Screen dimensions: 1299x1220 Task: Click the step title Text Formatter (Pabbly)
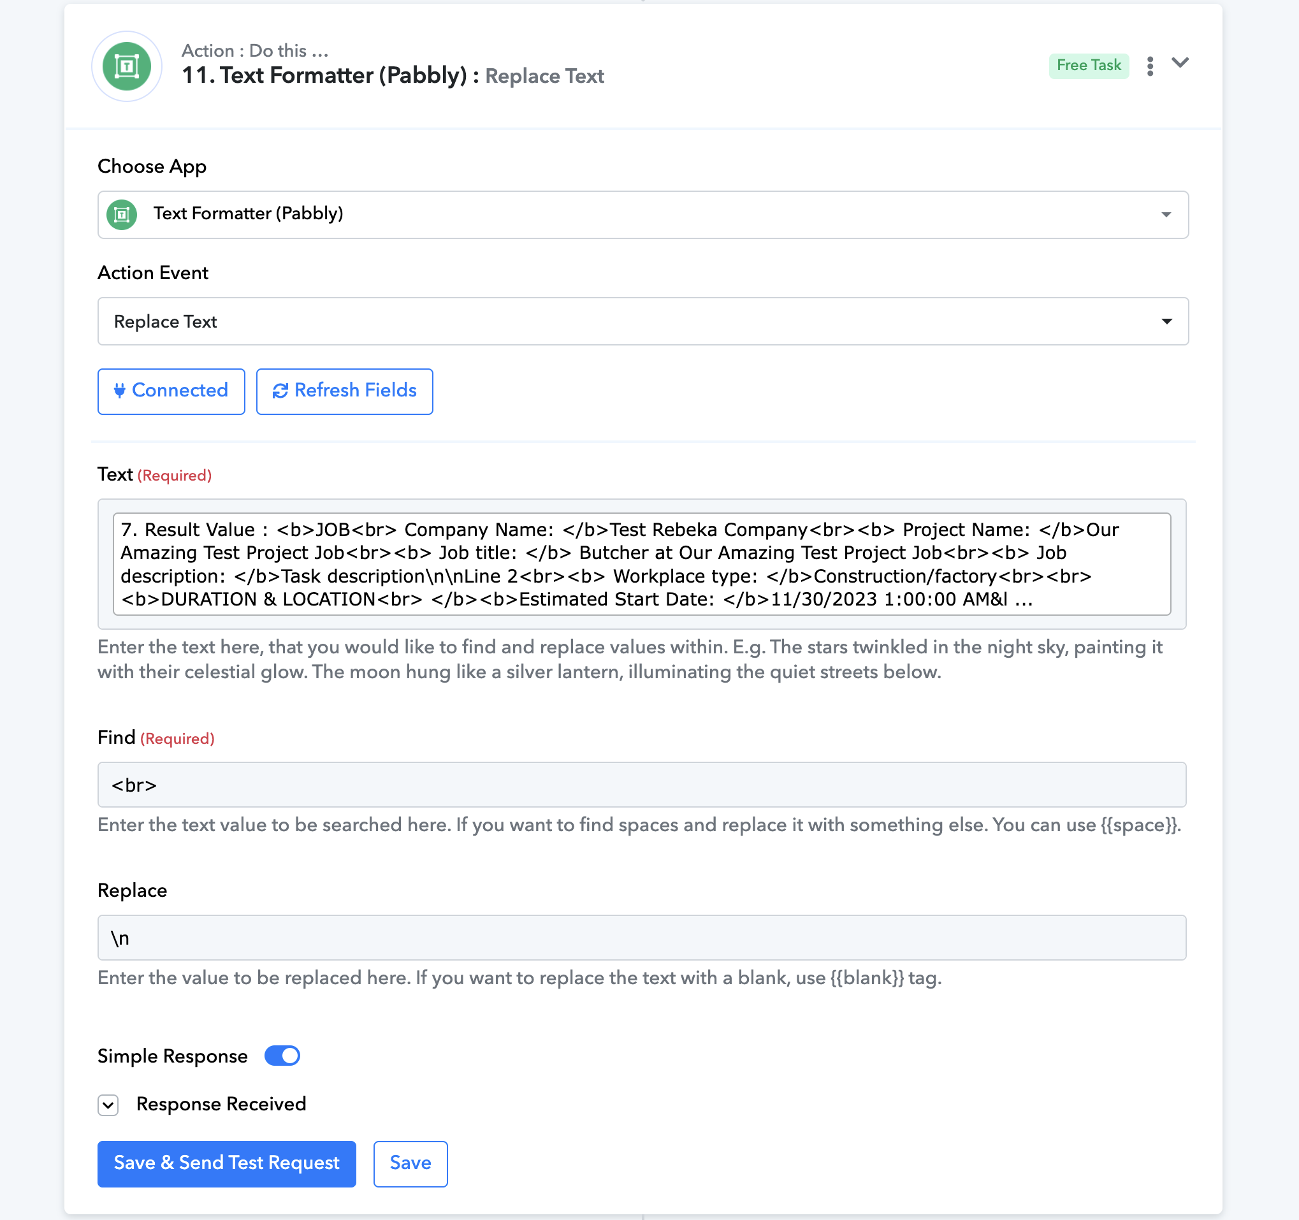[x=344, y=76]
